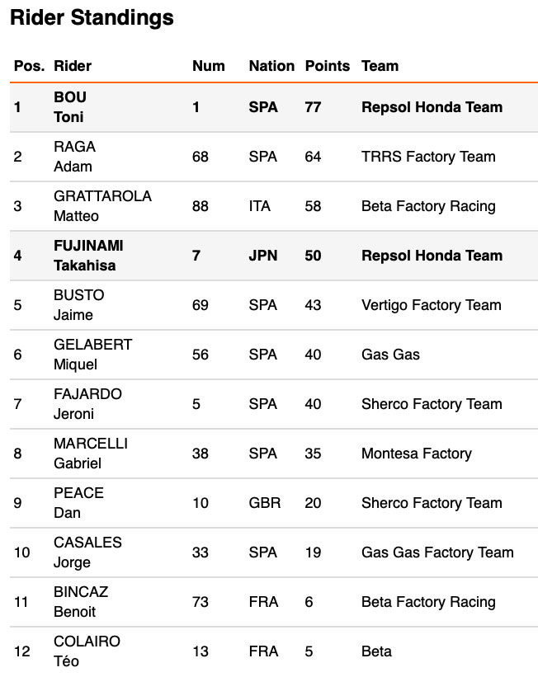Click the Nation column header
538x691 pixels.
point(271,66)
